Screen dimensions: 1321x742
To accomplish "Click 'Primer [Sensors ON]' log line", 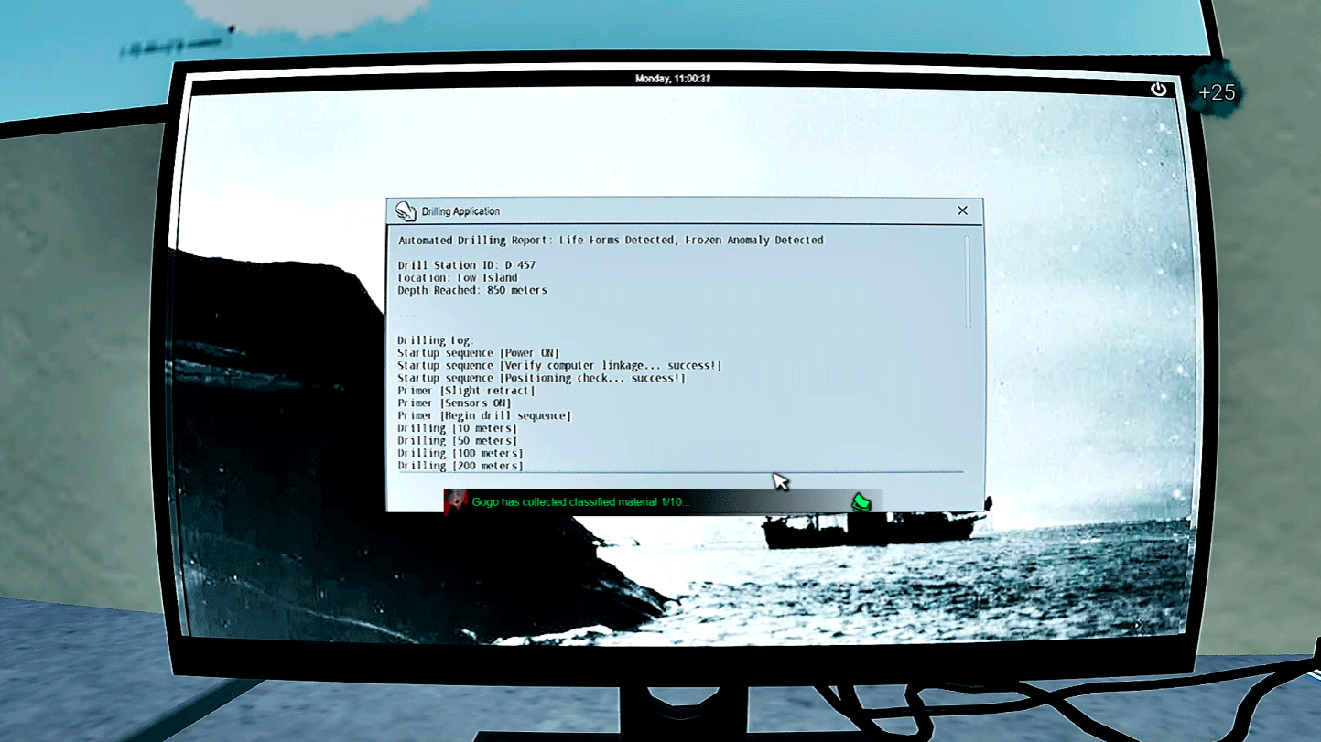I will tap(454, 403).
